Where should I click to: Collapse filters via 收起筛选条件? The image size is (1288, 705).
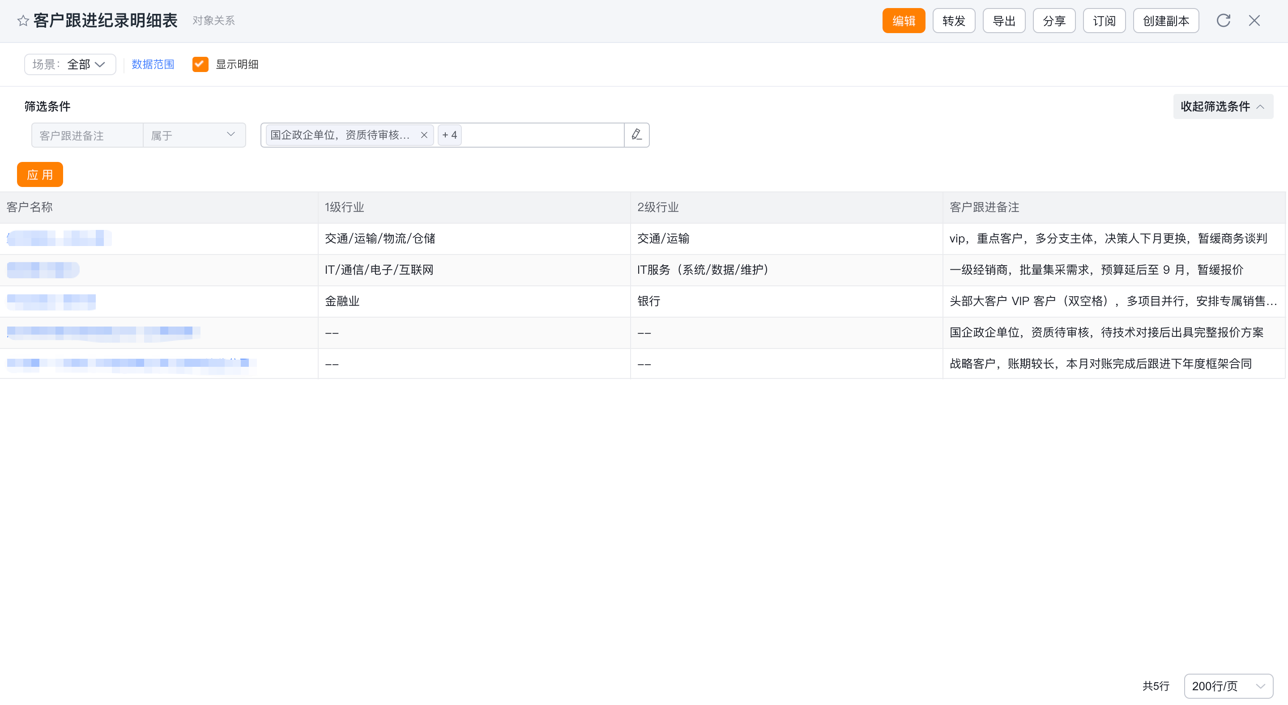coord(1223,106)
